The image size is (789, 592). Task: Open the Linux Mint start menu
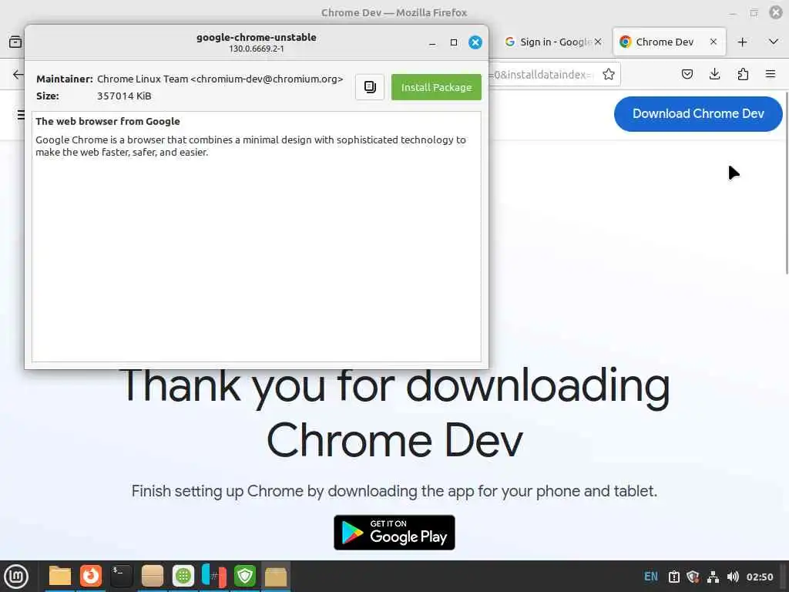[x=15, y=577]
